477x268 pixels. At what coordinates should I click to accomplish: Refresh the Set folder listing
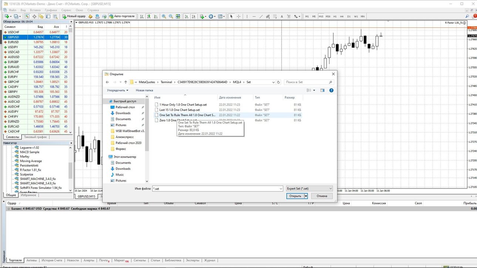[x=278, y=82]
